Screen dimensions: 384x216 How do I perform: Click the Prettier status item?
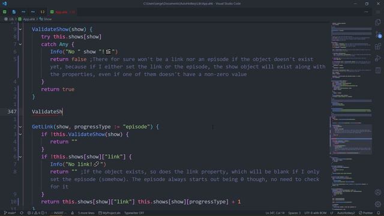click(x=366, y=213)
